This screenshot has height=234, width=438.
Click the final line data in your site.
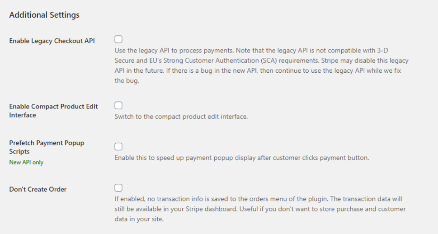point(139,219)
